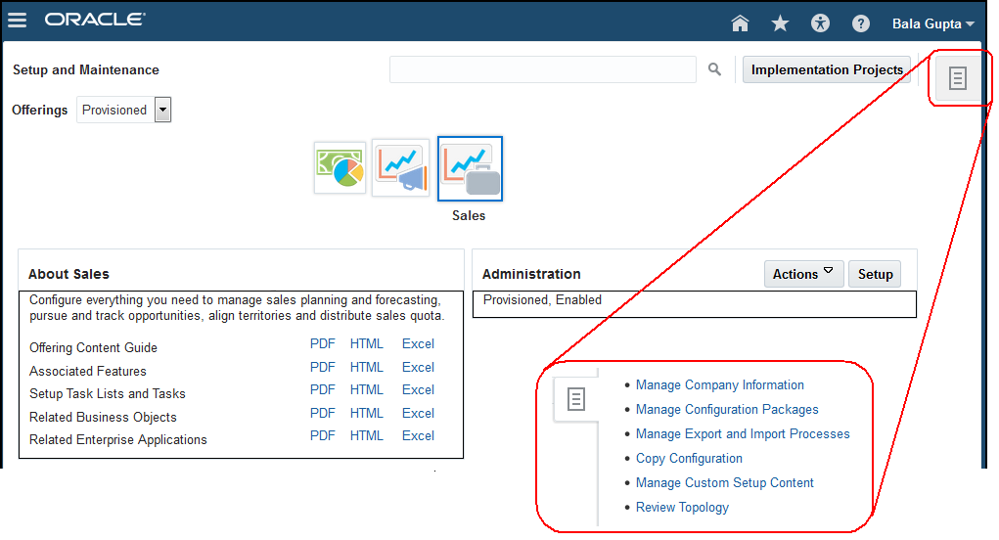Open the Offerings Provisioned dropdown
This screenshot has height=540, width=999.
[123, 110]
